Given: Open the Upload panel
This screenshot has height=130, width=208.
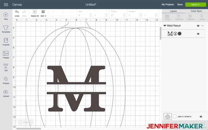Looking at the screenshot, I should (6, 93).
